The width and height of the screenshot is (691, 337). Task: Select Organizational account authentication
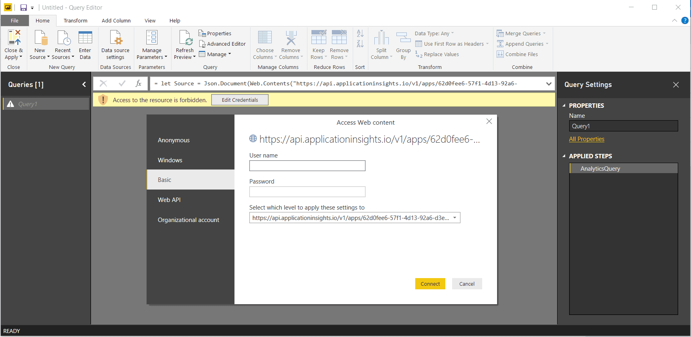(191, 220)
